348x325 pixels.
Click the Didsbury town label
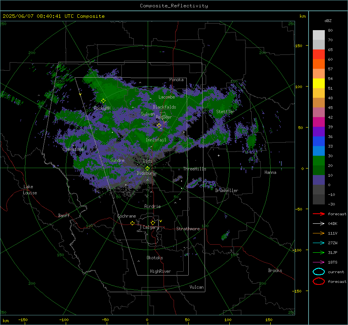146,173
